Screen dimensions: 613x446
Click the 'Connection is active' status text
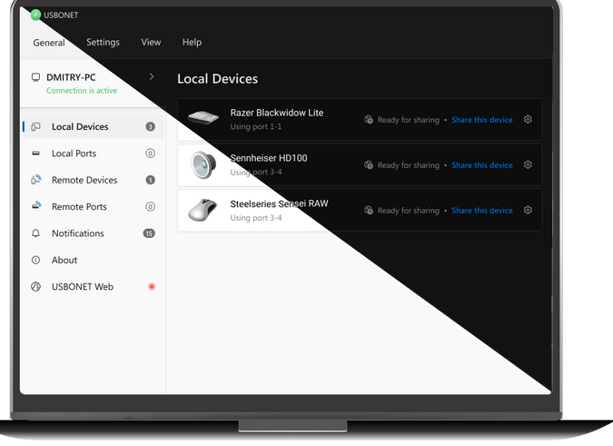[82, 91]
